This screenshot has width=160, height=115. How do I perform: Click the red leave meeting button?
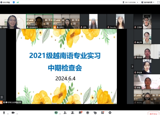[x=153, y=114]
